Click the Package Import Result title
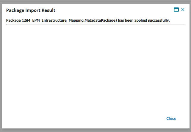Image resolution: width=191 pixels, height=132 pixels. (x=31, y=10)
